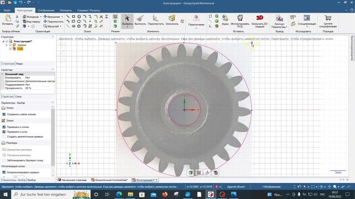Open the Масштаб zoom dropdown arrow
This screenshot has height=199, width=355.
[x=60, y=27]
